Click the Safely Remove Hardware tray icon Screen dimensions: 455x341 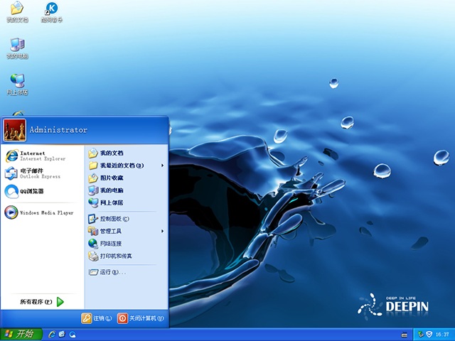[420, 334]
